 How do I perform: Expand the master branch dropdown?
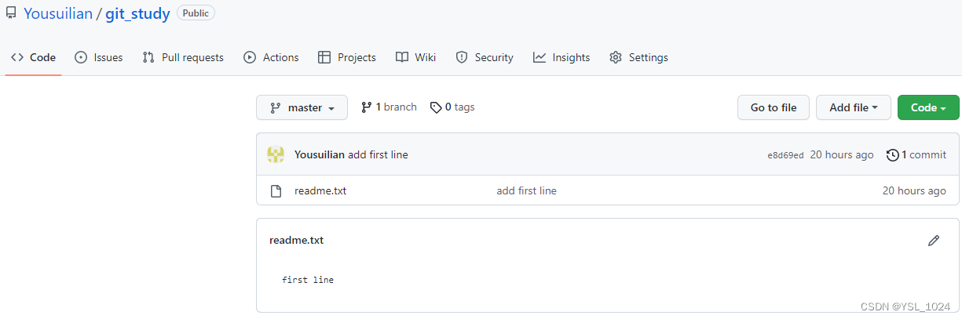coord(302,107)
